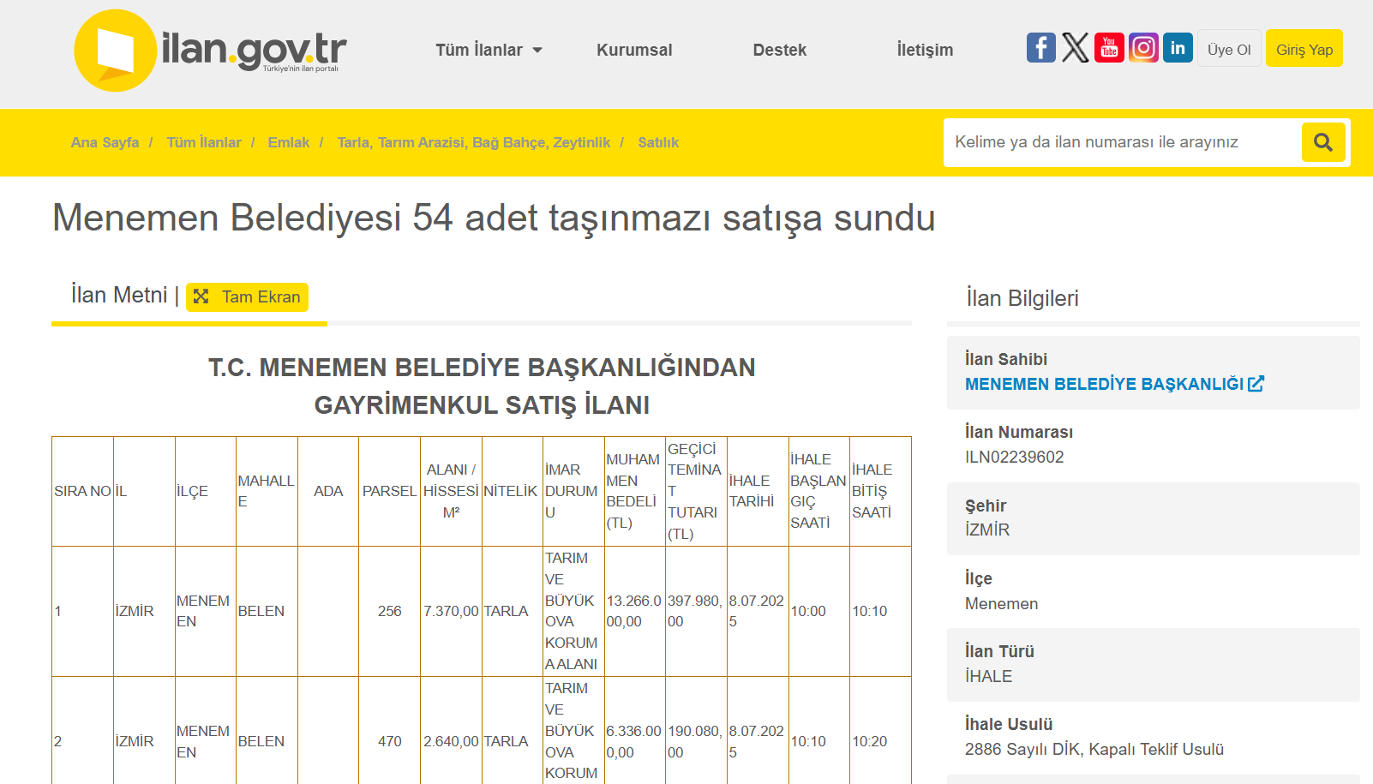
Task: Open the Kurumsal menu item
Action: [634, 50]
